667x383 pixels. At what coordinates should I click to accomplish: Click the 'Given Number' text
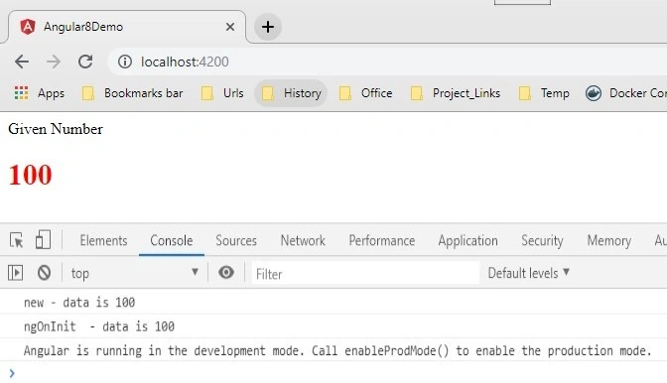[x=56, y=129]
